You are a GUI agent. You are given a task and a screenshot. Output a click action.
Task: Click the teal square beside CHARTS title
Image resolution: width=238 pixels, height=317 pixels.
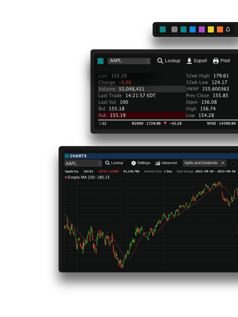tap(67, 156)
